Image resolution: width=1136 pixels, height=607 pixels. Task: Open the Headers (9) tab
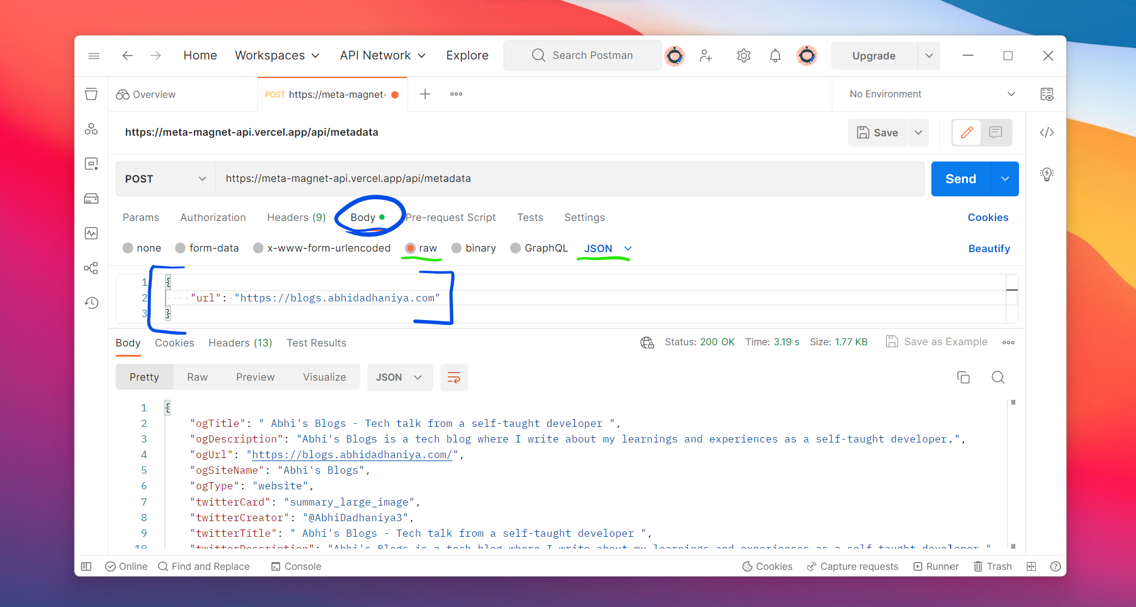(x=296, y=218)
